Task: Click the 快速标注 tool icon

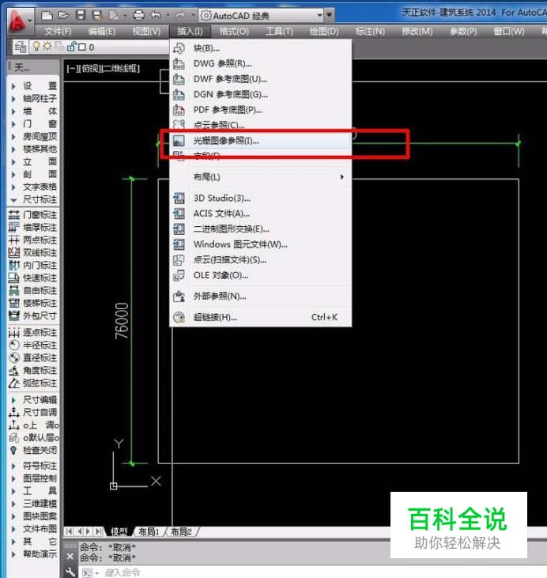Action: [14, 278]
